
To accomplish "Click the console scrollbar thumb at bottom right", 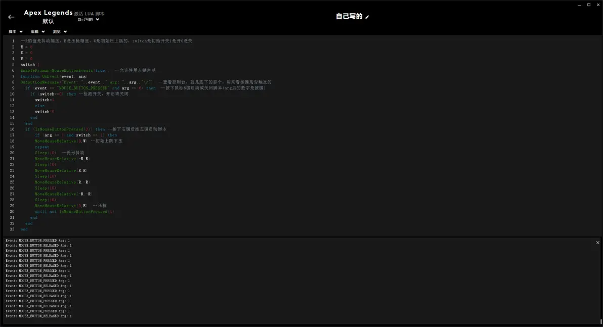I will click(600, 321).
